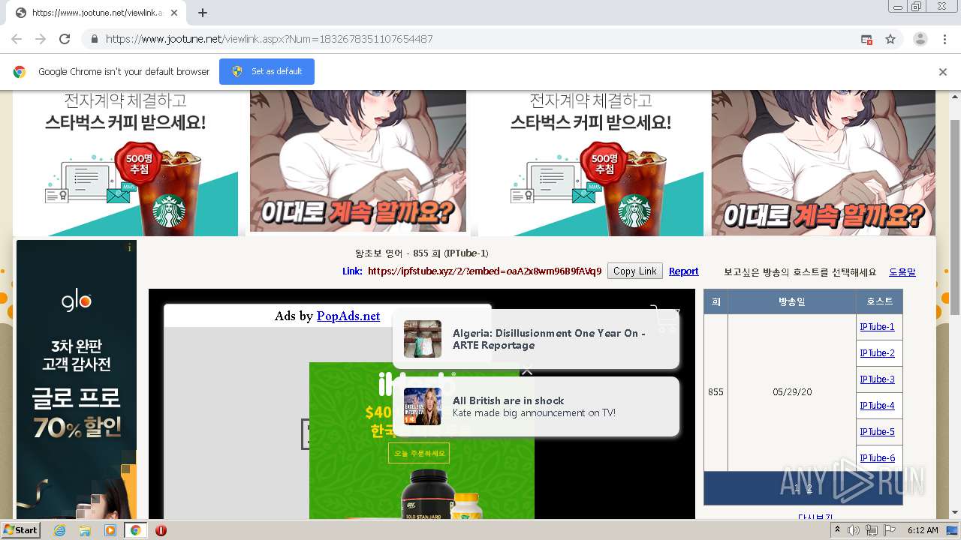Click the address bar URL
Viewport: 961px width, 540px height.
[x=269, y=39]
